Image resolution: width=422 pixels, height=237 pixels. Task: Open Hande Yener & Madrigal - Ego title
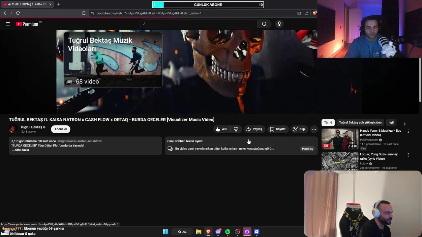pos(380,133)
